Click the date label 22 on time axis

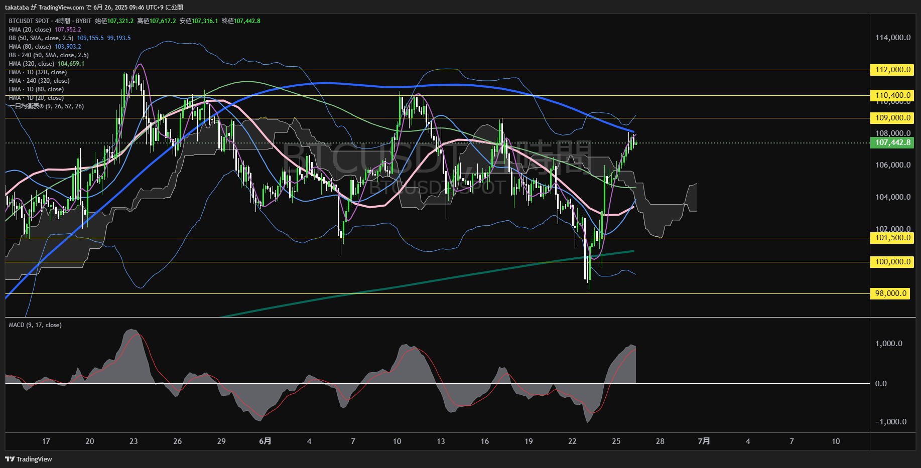[572, 441]
